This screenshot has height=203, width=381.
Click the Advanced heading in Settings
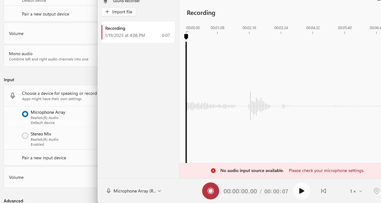point(13,201)
